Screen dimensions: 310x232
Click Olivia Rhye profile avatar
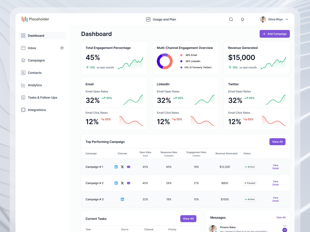[x=263, y=19]
